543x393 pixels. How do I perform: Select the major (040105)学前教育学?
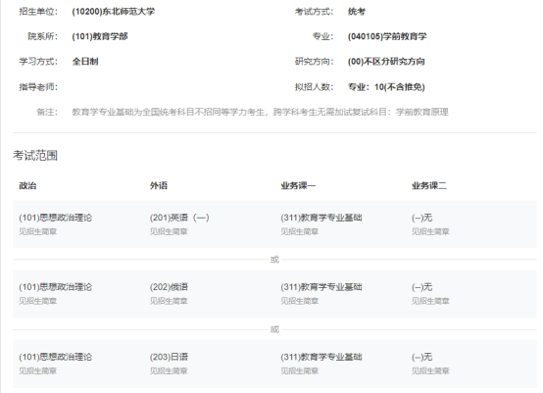pyautogui.click(x=387, y=36)
